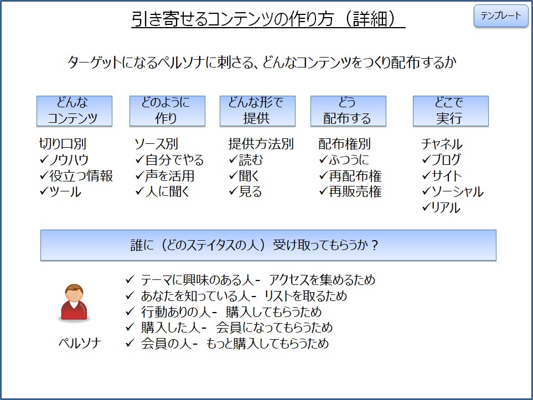Viewport: 533px width, 400px height.
Task: Click the 役立つ情報 checklist item
Action: click(x=76, y=176)
